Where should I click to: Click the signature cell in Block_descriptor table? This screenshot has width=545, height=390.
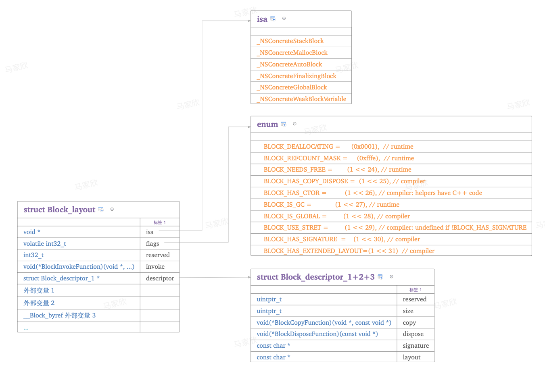coord(416,346)
